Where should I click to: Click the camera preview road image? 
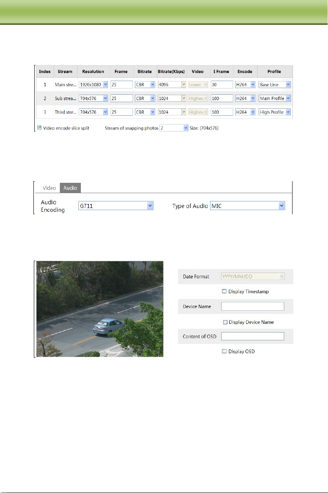99,309
